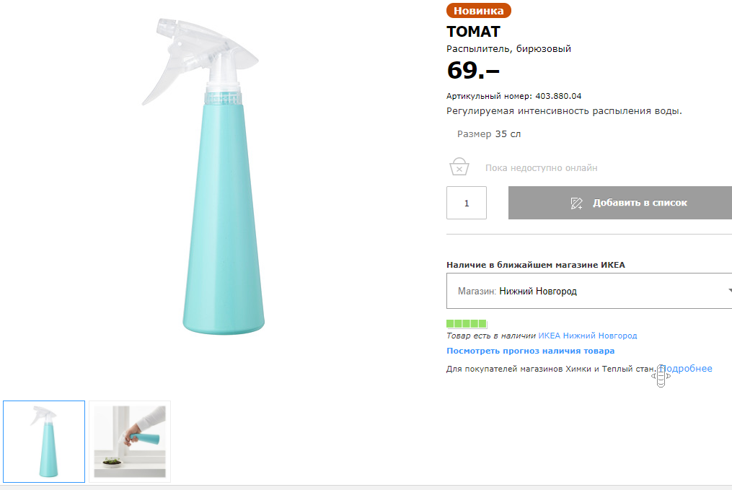Click the ТОМАТ product title
The image size is (732, 490).
pos(473,32)
